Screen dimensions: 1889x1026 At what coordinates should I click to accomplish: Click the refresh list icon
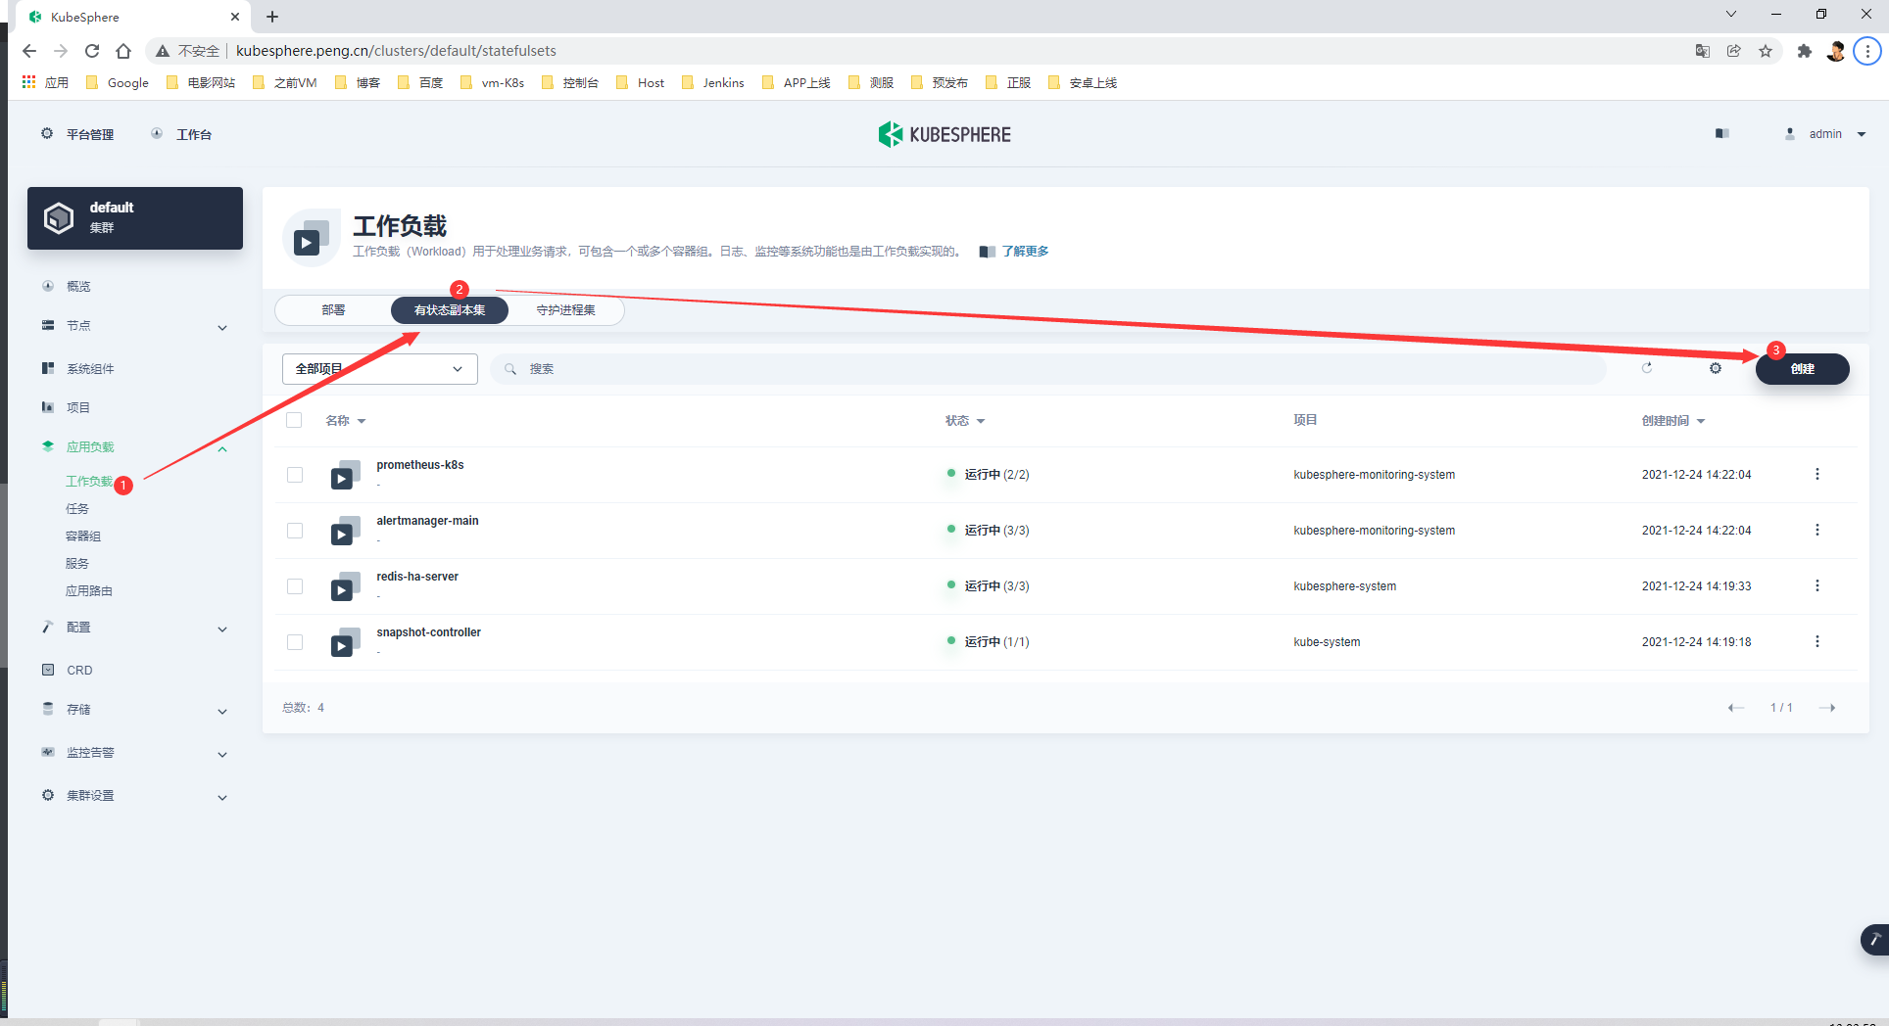coord(1647,368)
